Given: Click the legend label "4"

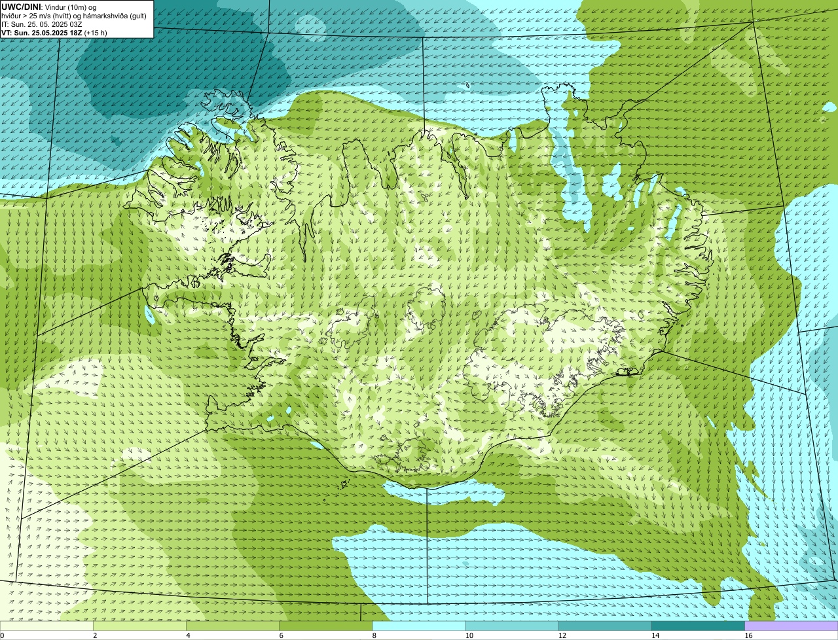Looking at the screenshot, I should pos(188,635).
